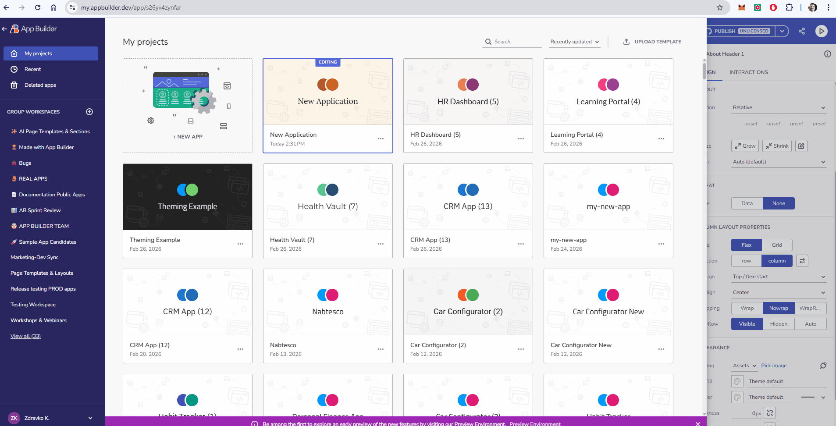Toggle overflow to Hidden
Image resolution: width=836 pixels, height=426 pixels.
pyautogui.click(x=779, y=323)
